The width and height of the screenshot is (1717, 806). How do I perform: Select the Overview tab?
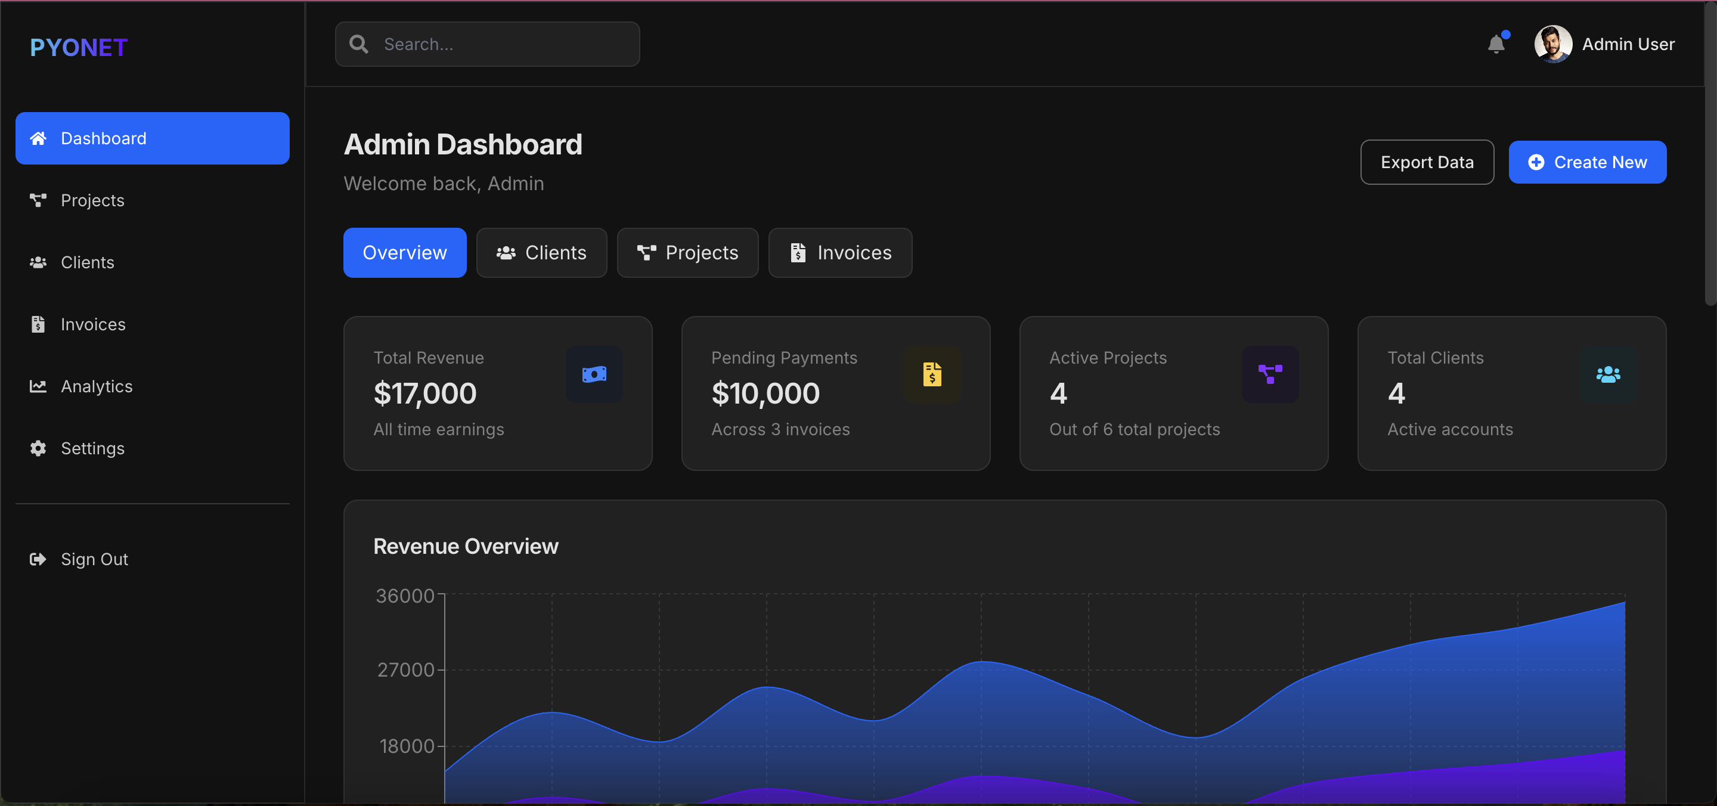pos(405,253)
